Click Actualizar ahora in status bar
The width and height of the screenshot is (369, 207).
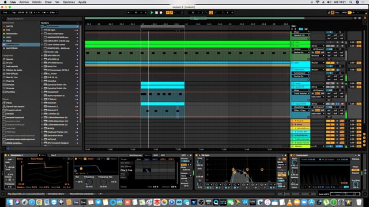[56, 194]
